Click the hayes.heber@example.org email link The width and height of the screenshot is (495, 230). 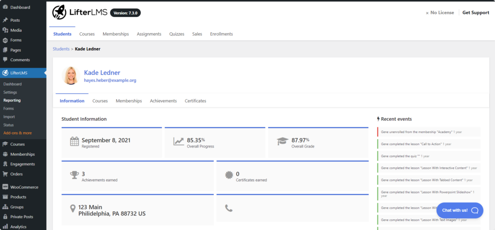(110, 81)
